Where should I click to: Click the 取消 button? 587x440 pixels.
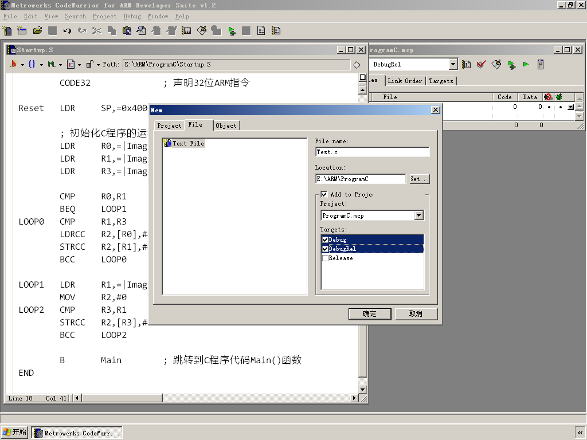[x=416, y=314]
